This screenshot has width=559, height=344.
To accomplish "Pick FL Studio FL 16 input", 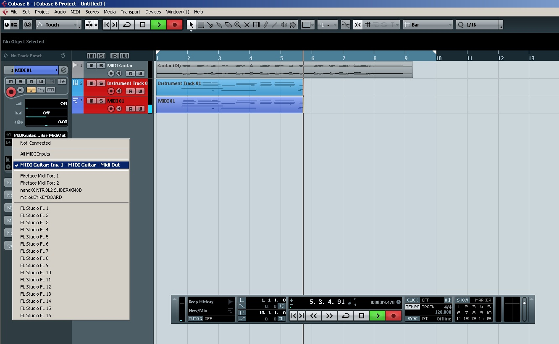I will tap(71, 315).
